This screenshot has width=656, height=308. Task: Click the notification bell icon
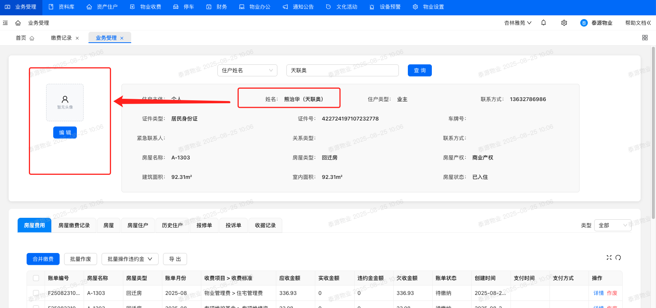point(544,23)
